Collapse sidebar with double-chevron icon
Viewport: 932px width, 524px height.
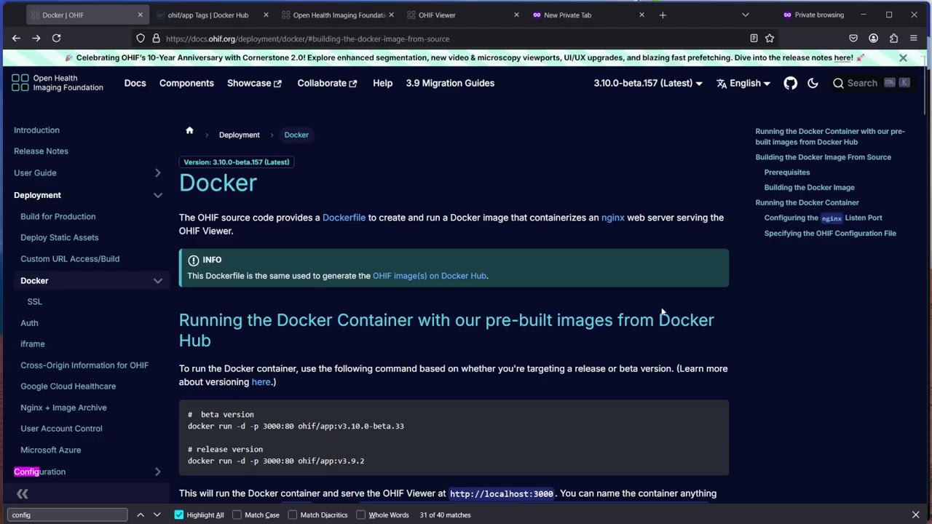tap(23, 494)
